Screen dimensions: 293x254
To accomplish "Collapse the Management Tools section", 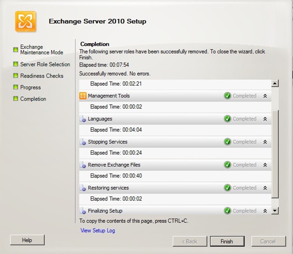I will tap(265, 96).
